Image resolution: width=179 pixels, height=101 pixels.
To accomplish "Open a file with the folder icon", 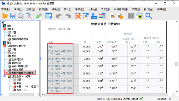I will 5,16.
